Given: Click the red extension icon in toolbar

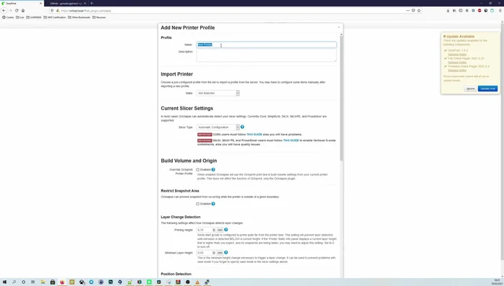Looking at the screenshot, I should pyautogui.click(x=480, y=11).
